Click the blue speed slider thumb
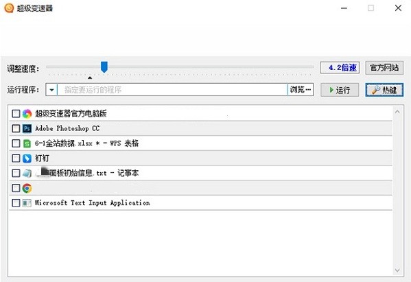The height and width of the screenshot is (282, 411). [x=104, y=67]
